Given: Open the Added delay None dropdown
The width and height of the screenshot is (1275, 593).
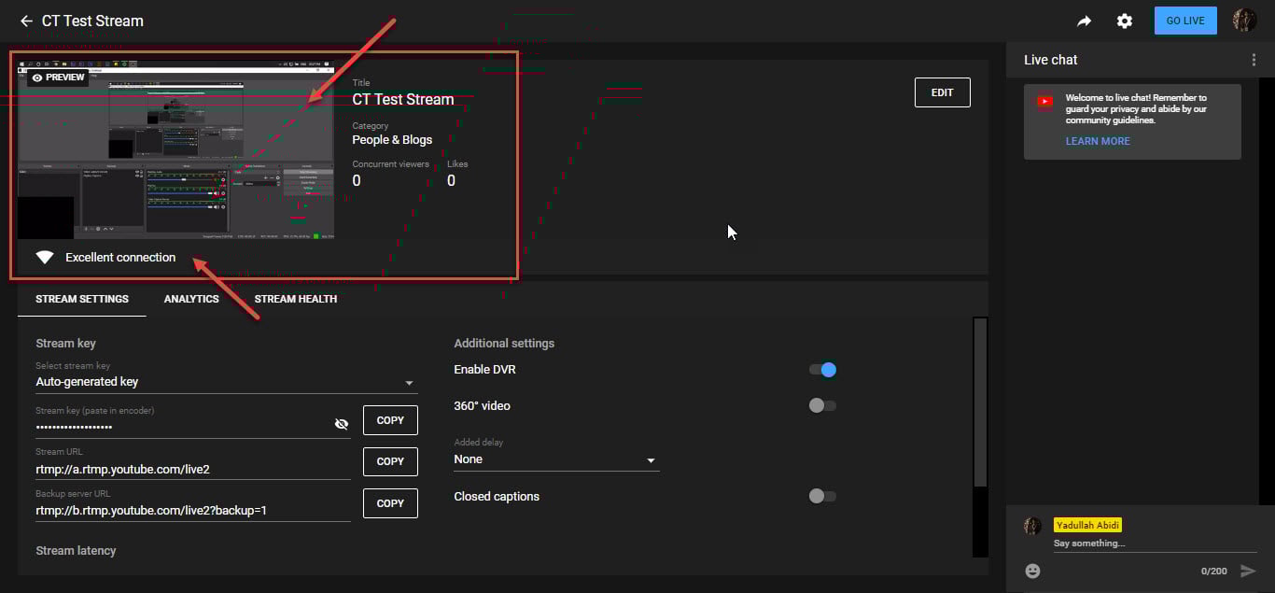Looking at the screenshot, I should (556, 459).
